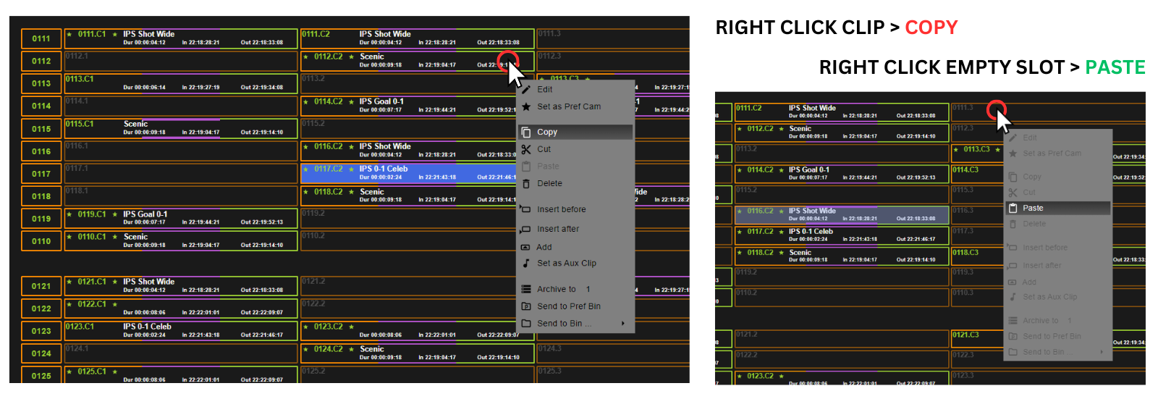This screenshot has height=399, width=1158.
Task: Click the Insert after icon in left context menu
Action: pyautogui.click(x=526, y=229)
